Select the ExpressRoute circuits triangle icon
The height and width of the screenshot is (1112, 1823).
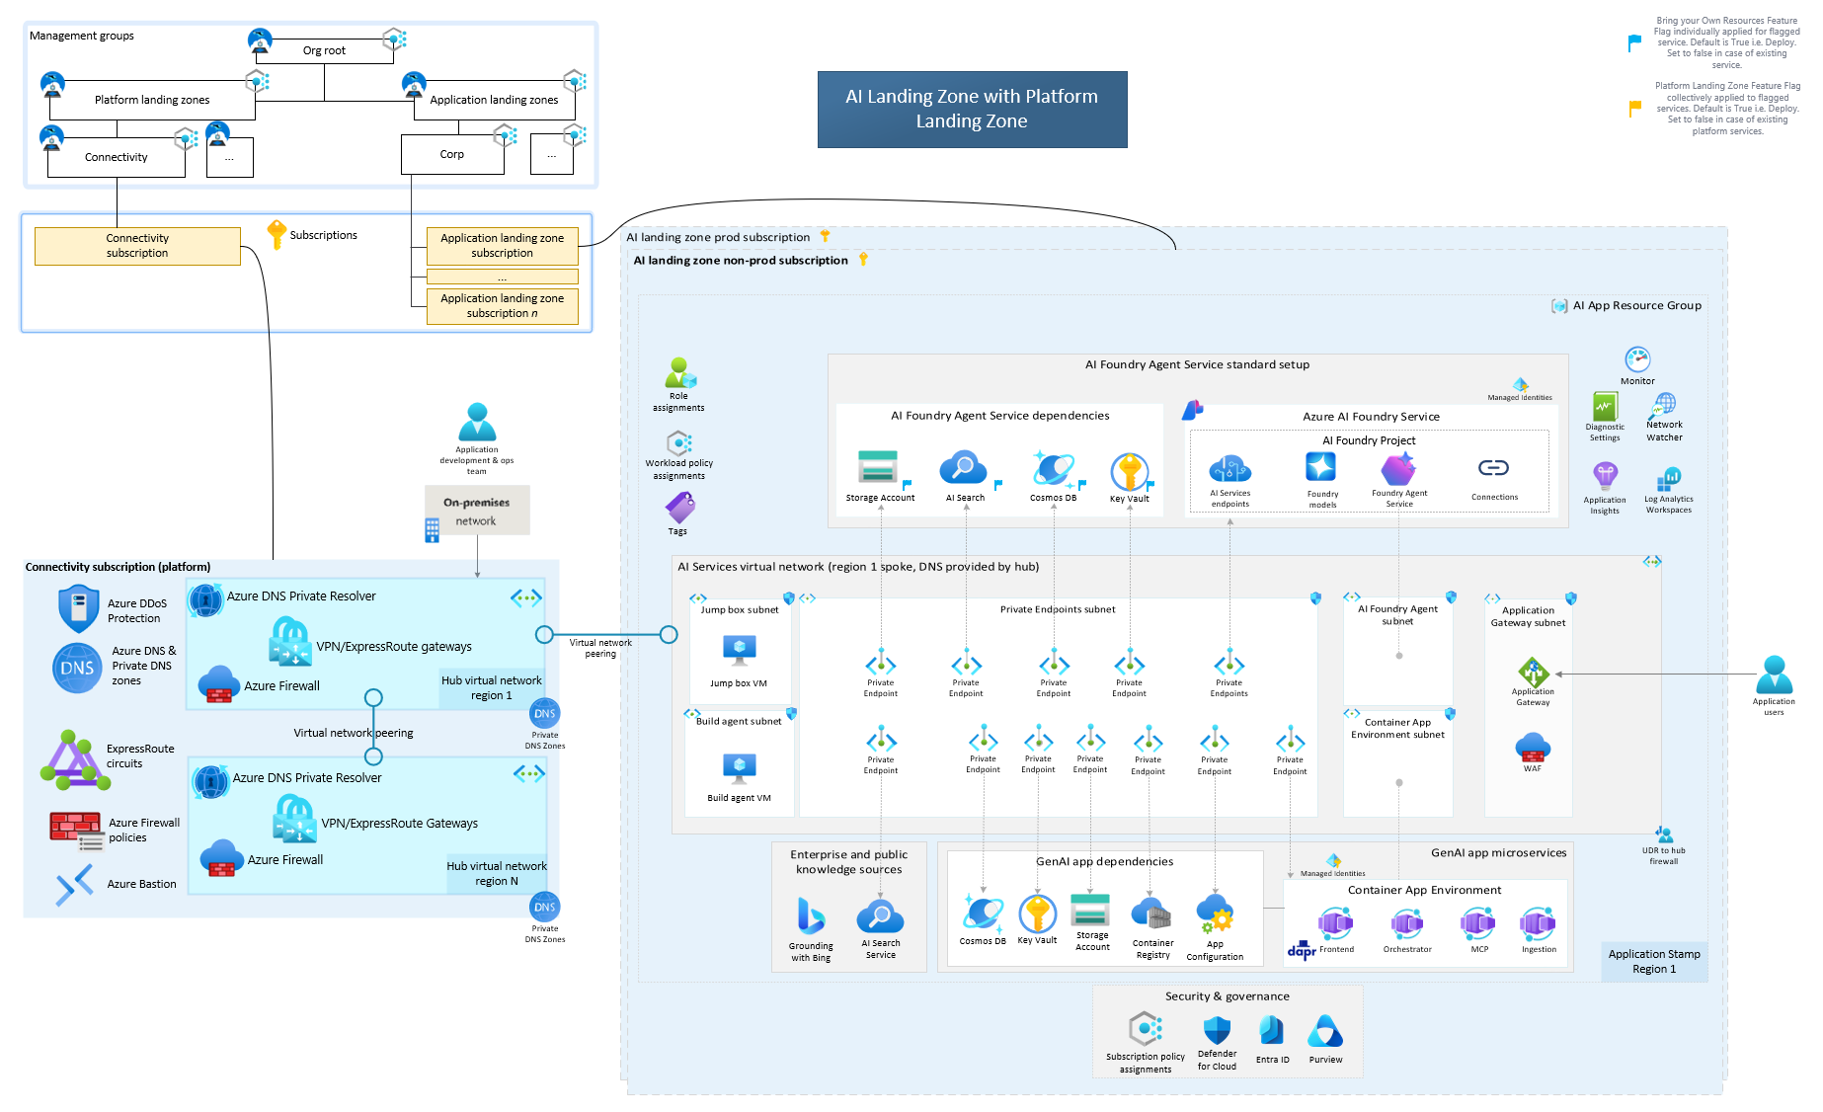click(73, 759)
